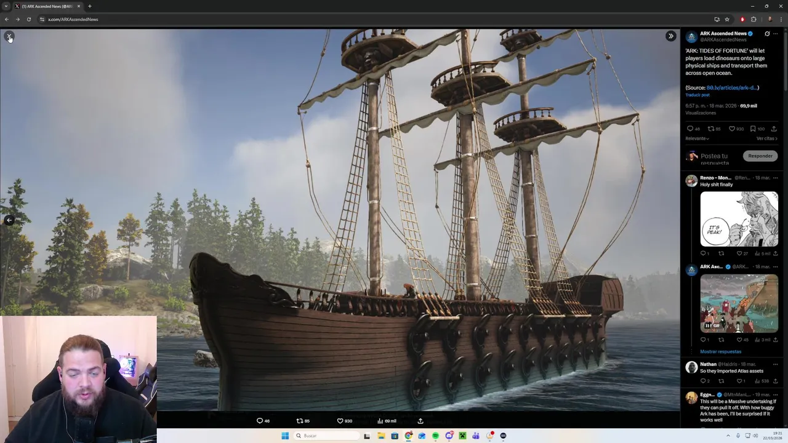Go back to previous page in Chrome

pyautogui.click(x=6, y=19)
